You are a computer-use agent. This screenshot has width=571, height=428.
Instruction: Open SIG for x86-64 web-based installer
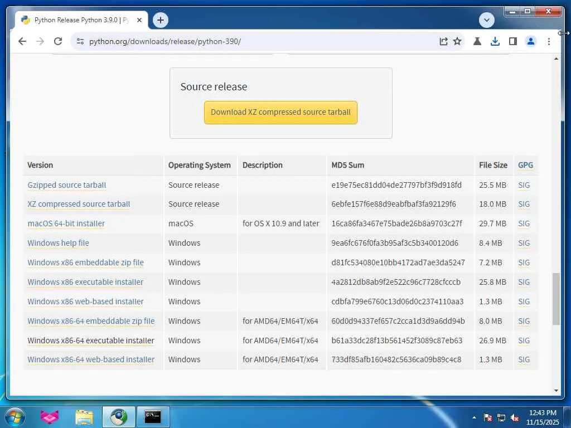click(x=524, y=359)
